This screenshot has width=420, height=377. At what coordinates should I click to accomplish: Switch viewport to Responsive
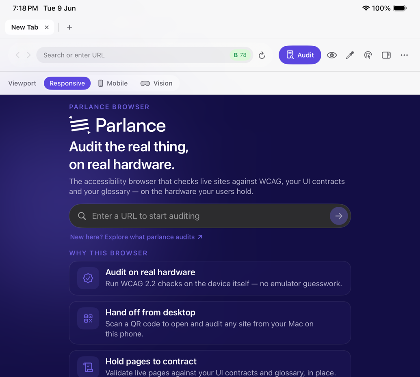(x=67, y=83)
